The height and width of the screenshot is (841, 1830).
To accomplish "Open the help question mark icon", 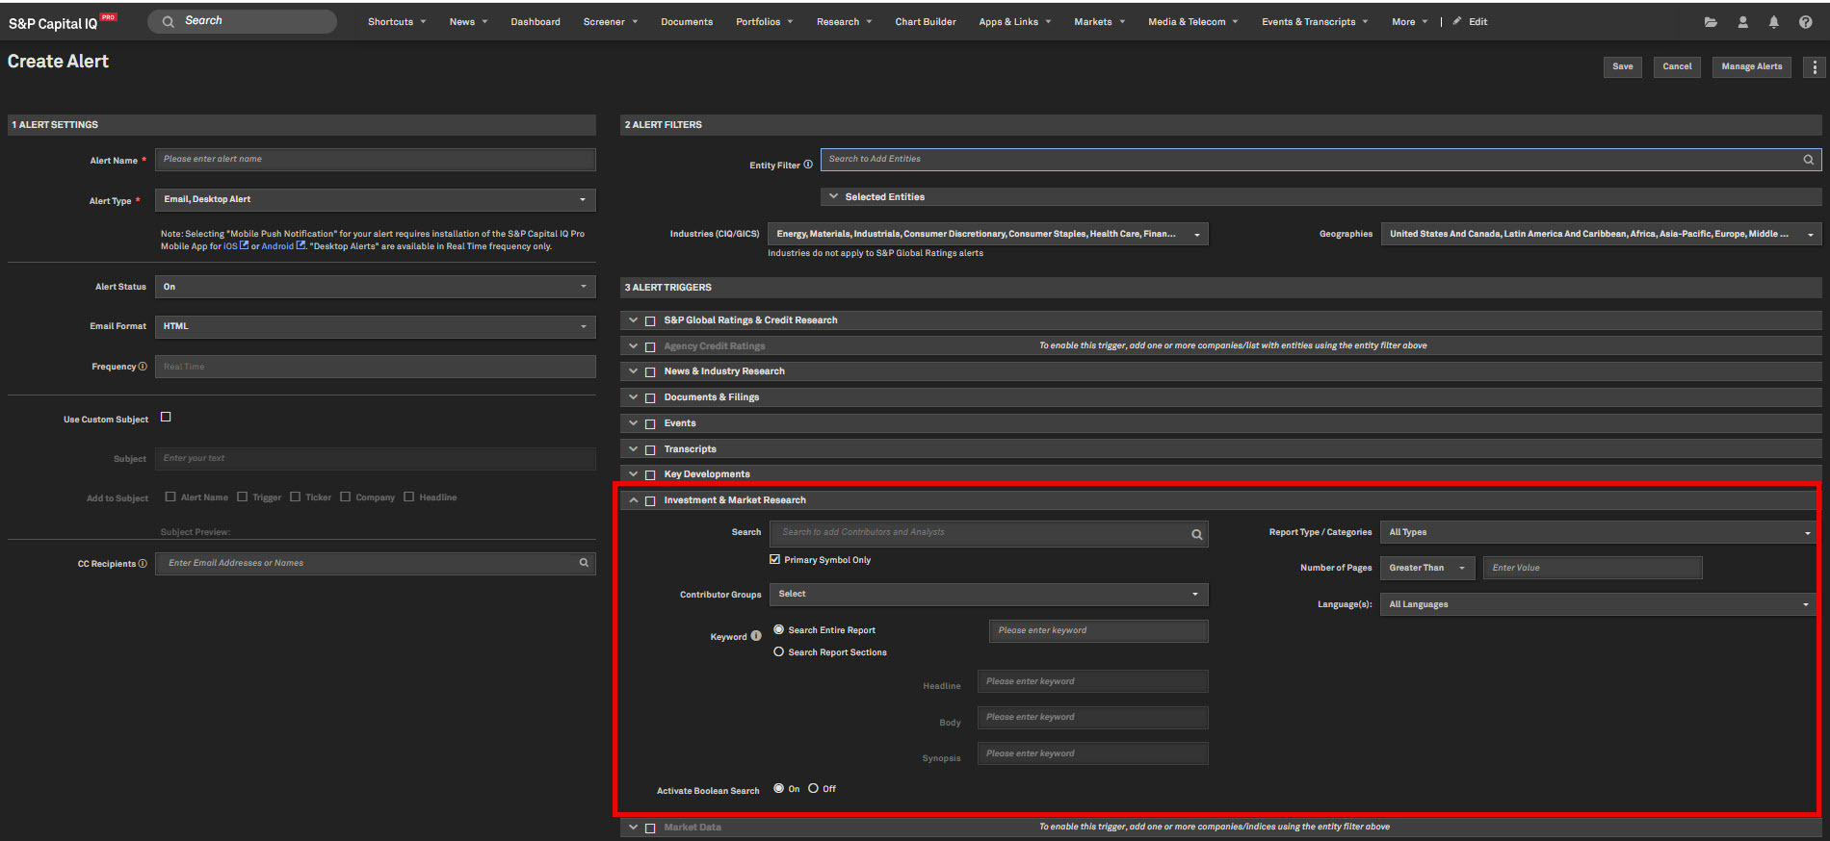I will tap(1805, 22).
